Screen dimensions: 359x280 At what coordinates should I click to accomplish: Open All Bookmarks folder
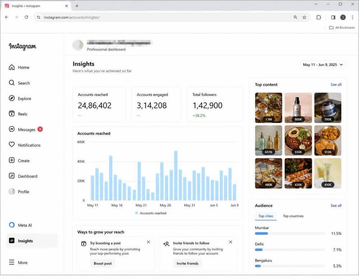(x=342, y=28)
